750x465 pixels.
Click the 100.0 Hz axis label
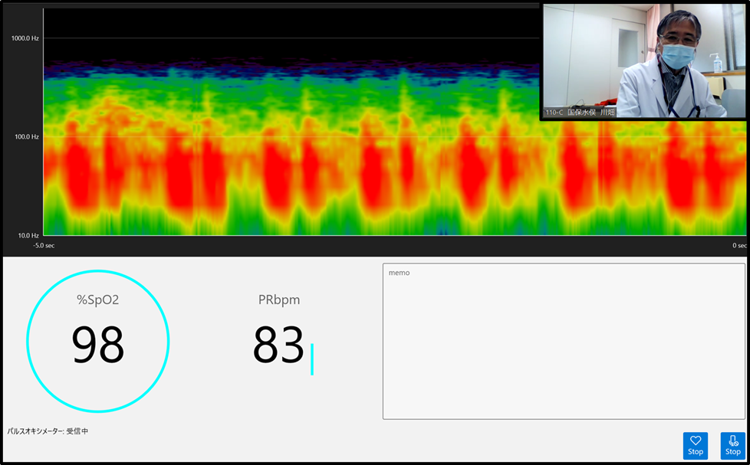[26, 137]
